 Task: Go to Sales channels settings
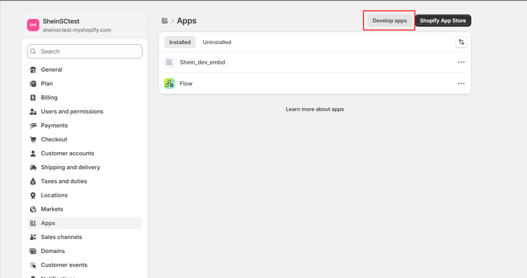point(61,237)
